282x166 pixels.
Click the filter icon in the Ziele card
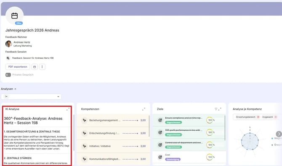[x=216, y=109]
